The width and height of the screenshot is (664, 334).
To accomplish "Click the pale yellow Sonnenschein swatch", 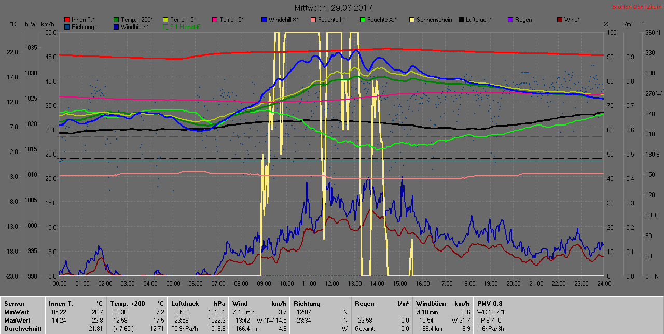I will coord(412,20).
